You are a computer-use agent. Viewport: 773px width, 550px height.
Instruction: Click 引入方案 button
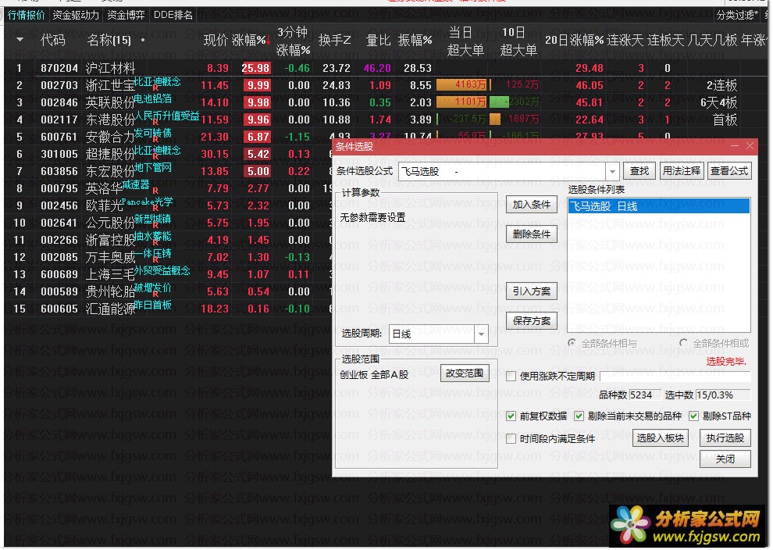532,291
